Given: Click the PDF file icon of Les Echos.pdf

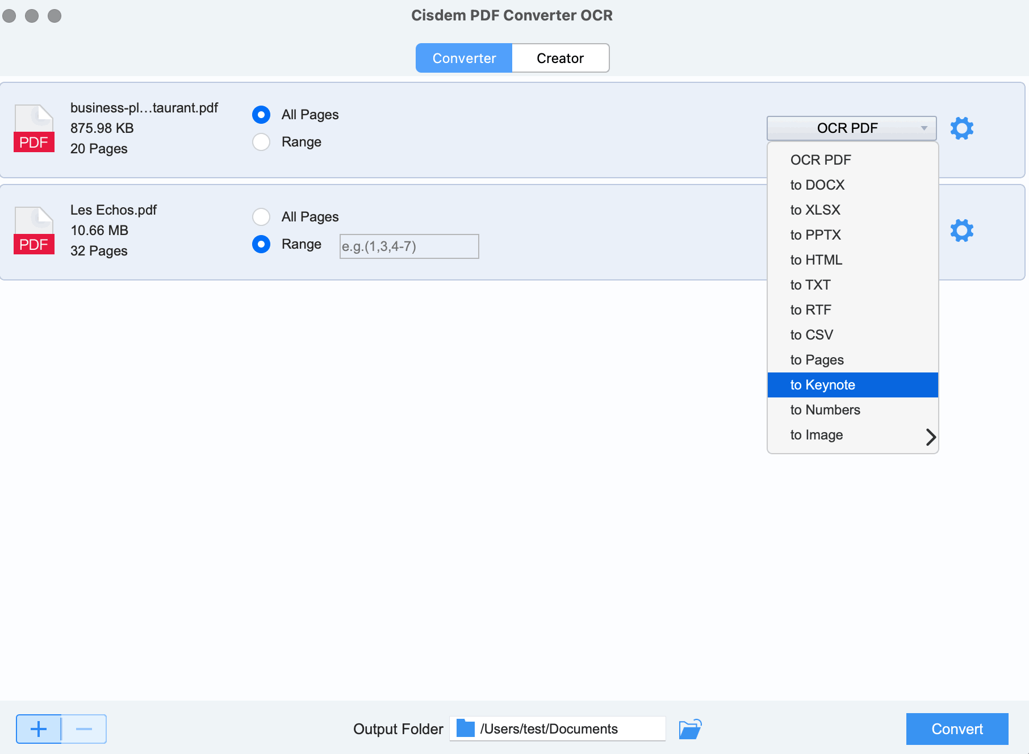Looking at the screenshot, I should tap(34, 231).
